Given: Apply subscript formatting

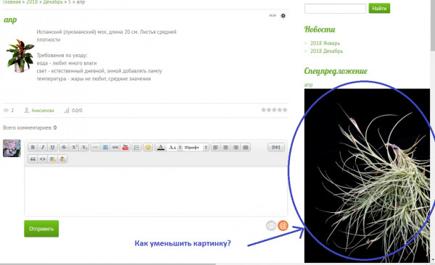Looking at the screenshot, I should click(84, 147).
